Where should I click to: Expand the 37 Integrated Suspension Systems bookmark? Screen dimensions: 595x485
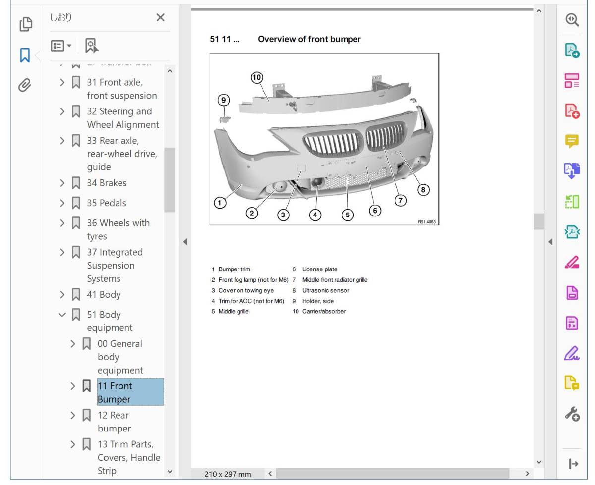click(62, 252)
